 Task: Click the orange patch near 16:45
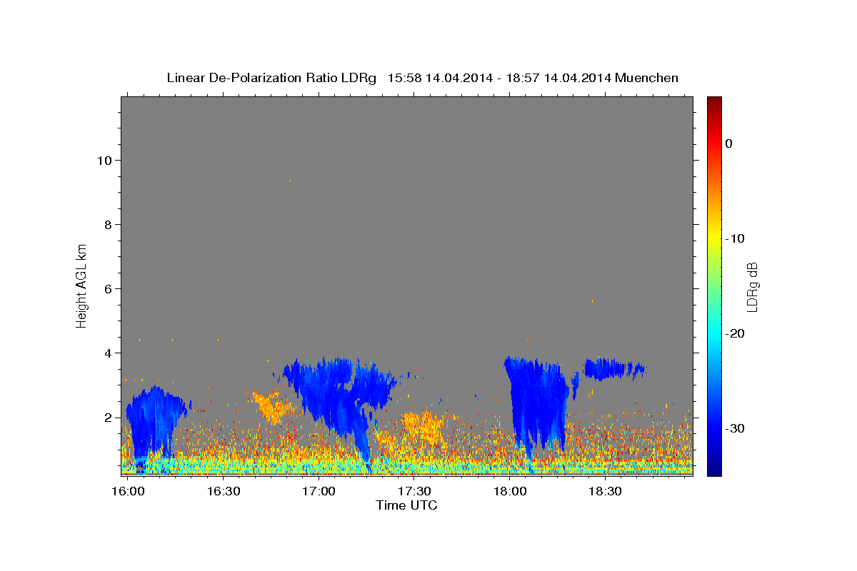(273, 407)
